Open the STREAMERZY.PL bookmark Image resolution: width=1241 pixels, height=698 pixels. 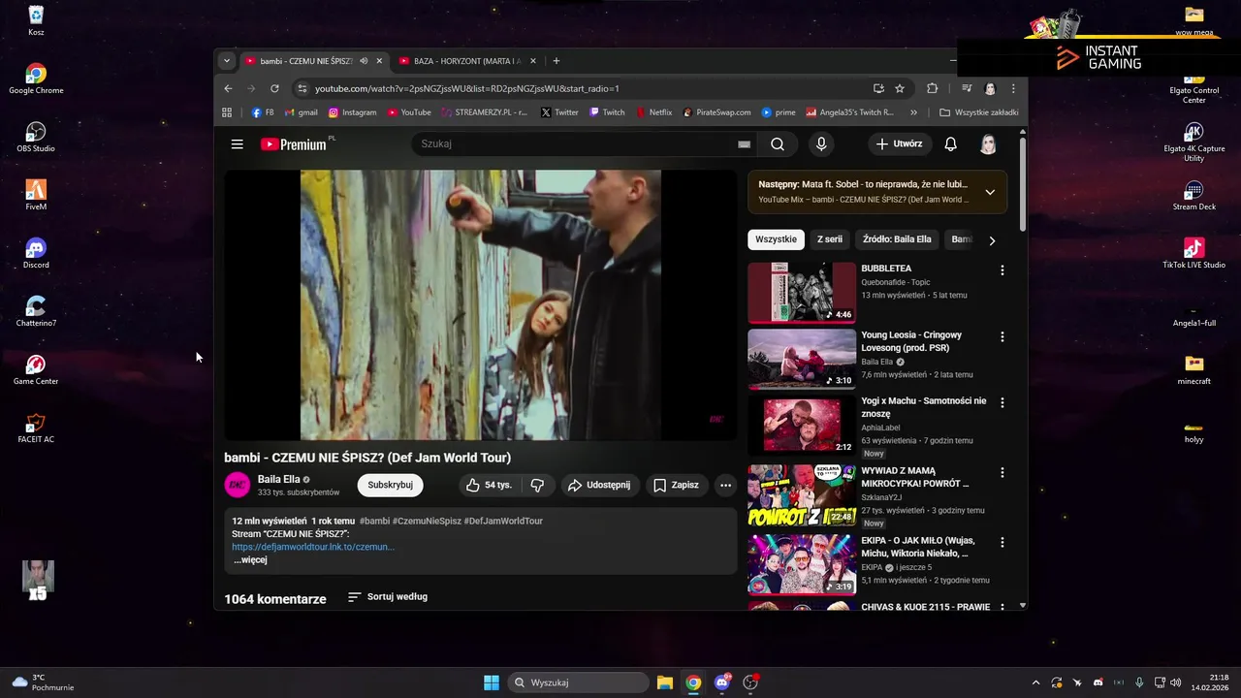(x=486, y=112)
